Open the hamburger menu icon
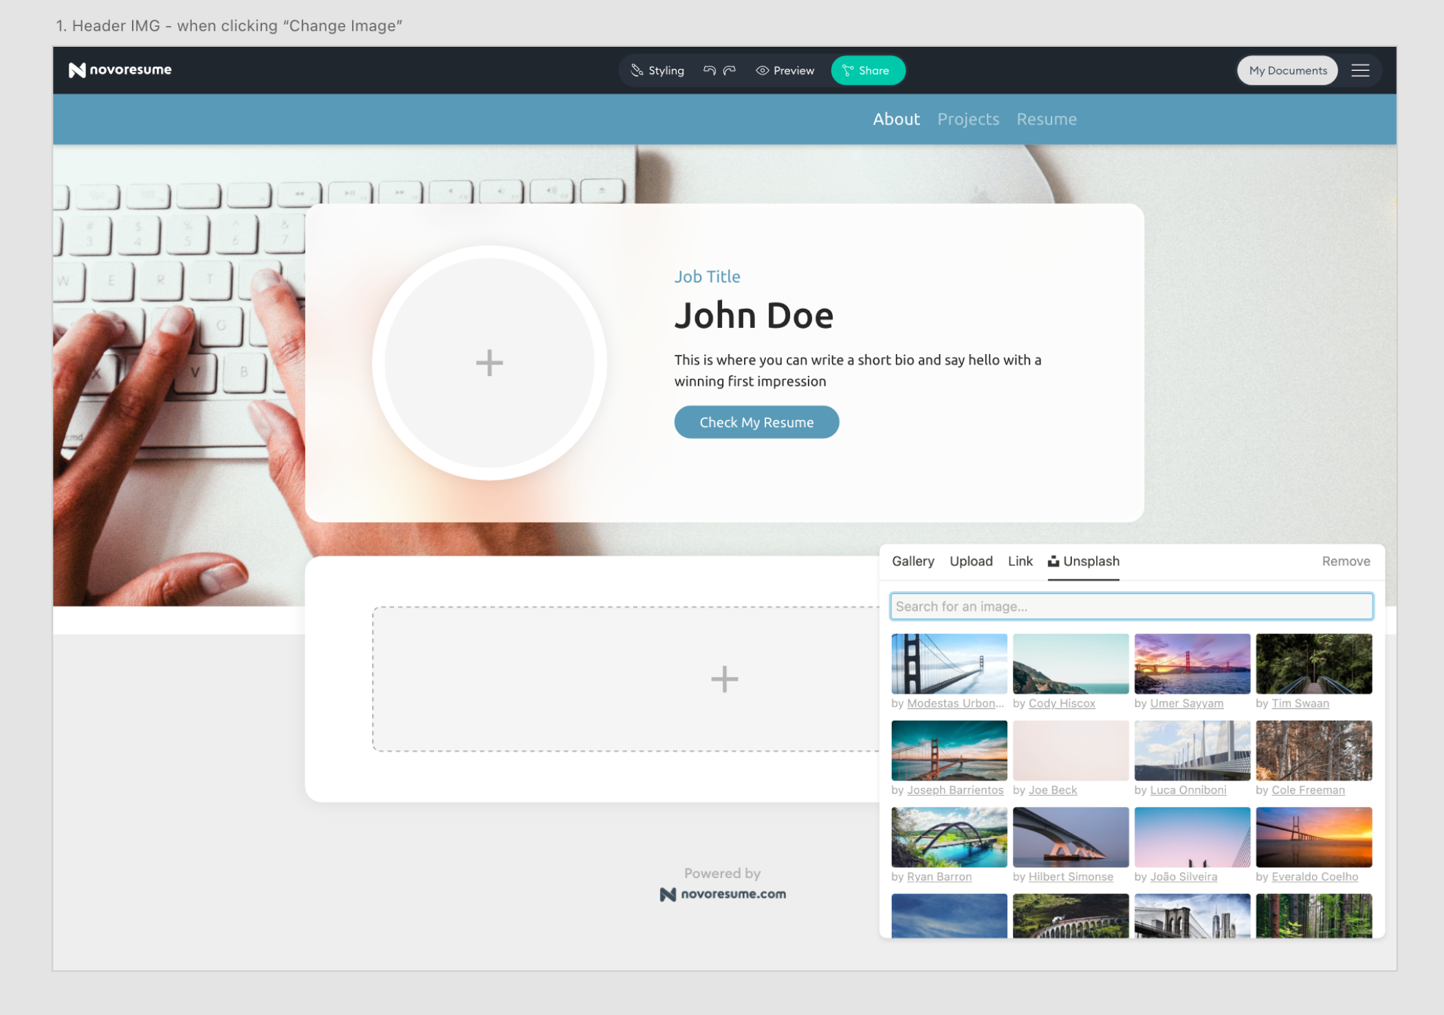 [1359, 70]
